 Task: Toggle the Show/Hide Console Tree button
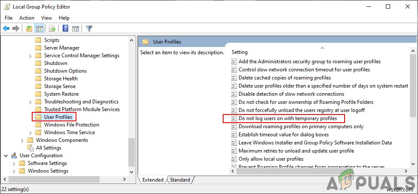[x=39, y=29]
